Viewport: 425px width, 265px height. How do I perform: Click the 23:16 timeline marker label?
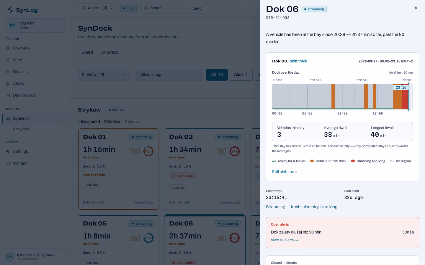(x=401, y=87)
